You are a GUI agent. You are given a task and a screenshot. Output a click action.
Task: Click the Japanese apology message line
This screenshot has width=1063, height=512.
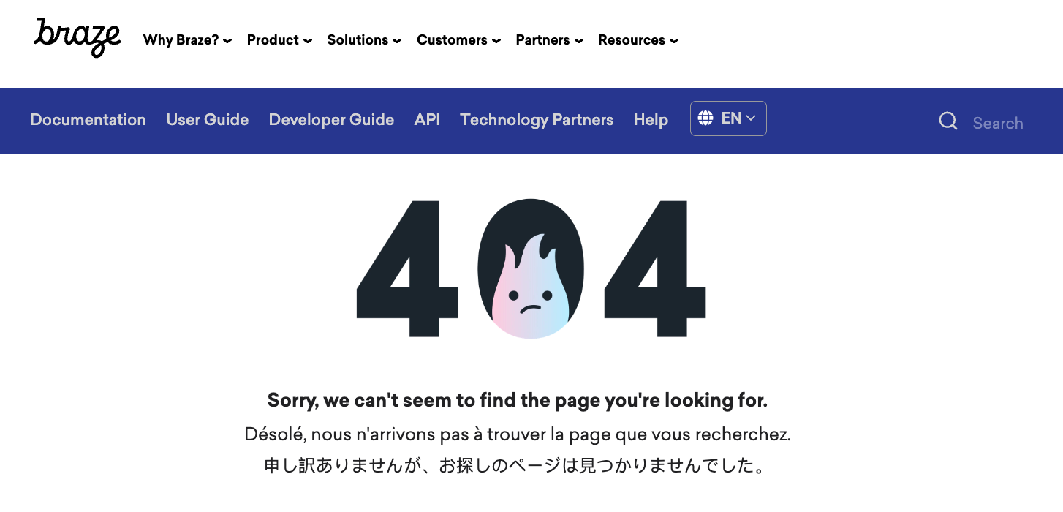(515, 466)
